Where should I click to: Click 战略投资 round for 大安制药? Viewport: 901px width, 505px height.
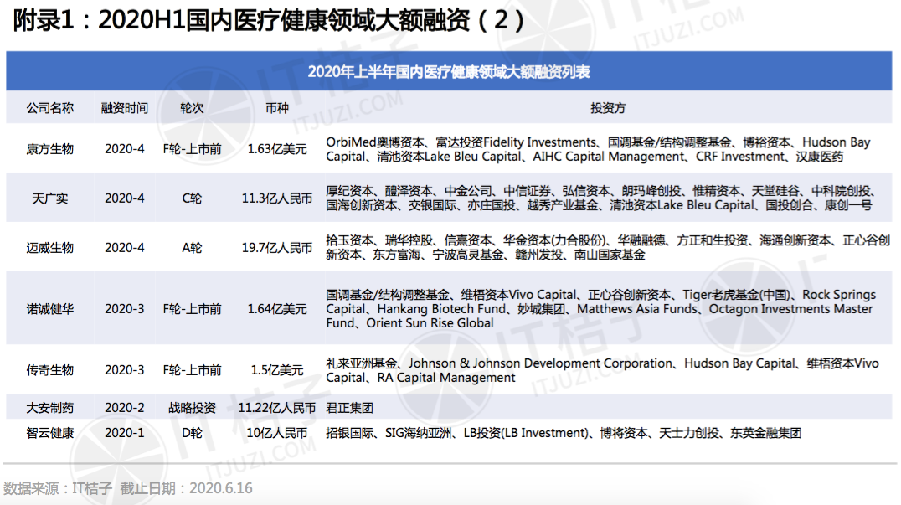coord(192,408)
